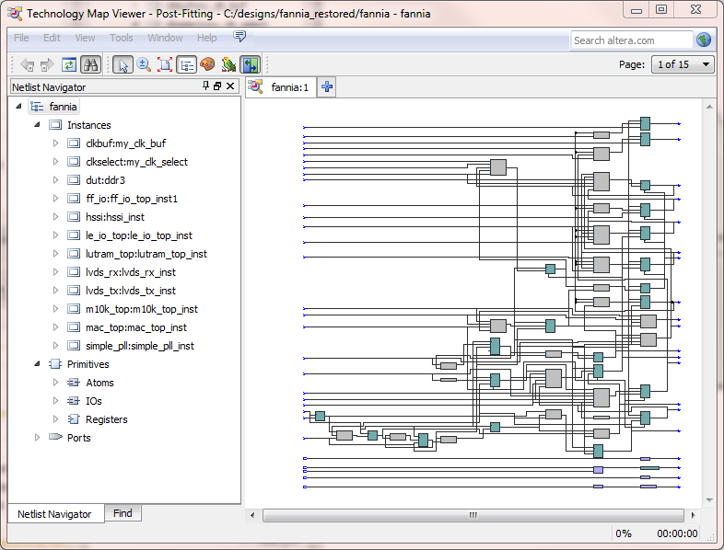
Task: Open Find with the binoculars icon
Action: [x=90, y=65]
